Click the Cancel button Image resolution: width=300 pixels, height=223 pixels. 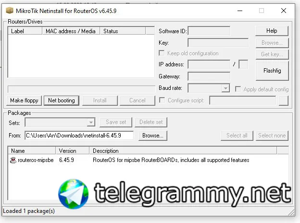137,100
